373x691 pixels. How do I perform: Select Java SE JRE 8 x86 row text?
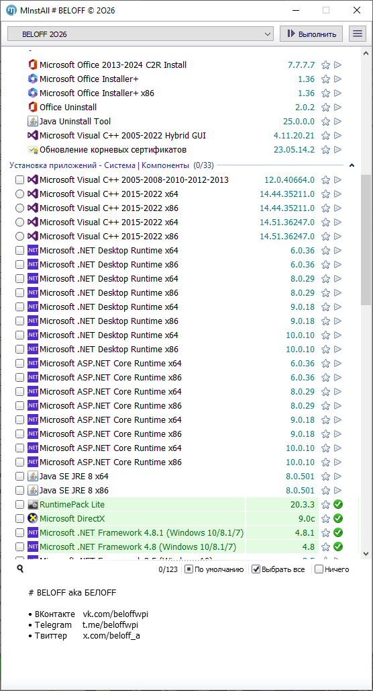[x=74, y=491]
